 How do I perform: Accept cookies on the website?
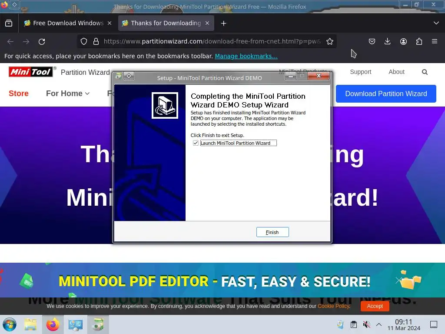[x=375, y=306]
